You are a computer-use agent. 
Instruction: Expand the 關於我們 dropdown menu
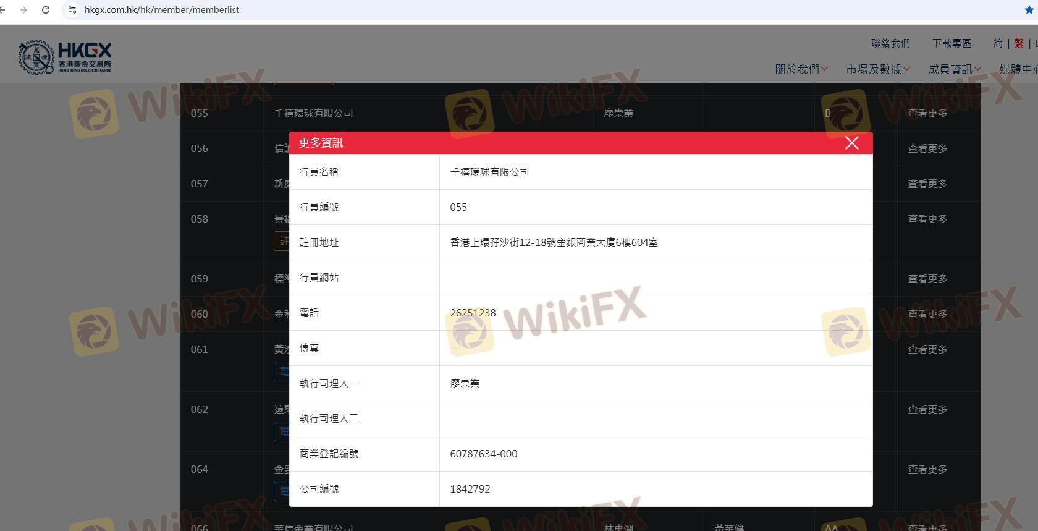coord(801,69)
